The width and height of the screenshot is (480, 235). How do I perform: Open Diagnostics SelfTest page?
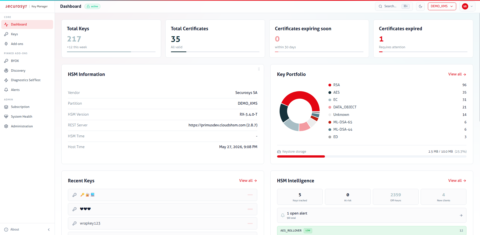[x=27, y=80]
